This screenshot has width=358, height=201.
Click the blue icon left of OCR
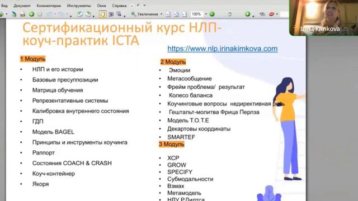pos(14,14)
